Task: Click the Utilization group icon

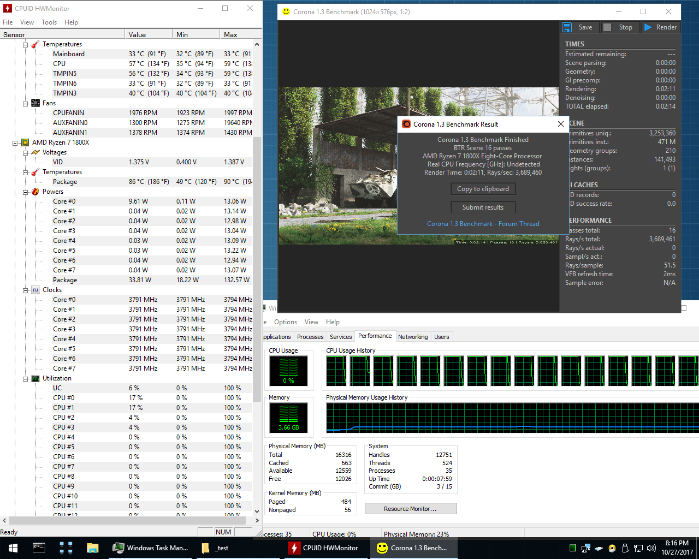Action: 35,378
